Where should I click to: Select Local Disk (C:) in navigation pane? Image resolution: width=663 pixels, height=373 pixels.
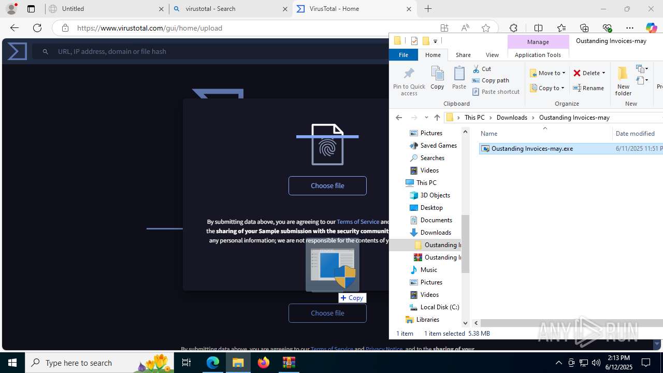440,307
